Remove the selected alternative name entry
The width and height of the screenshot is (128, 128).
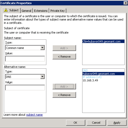[x=64, y=95]
